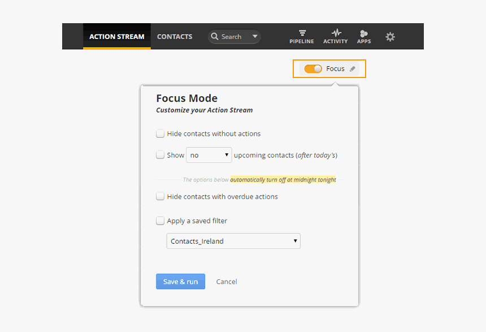Check the Show upcoming contacts box

point(160,154)
